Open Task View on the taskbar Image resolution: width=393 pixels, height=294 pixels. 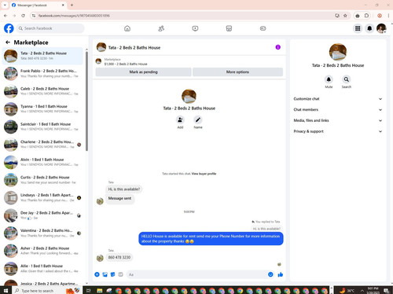(x=89, y=290)
